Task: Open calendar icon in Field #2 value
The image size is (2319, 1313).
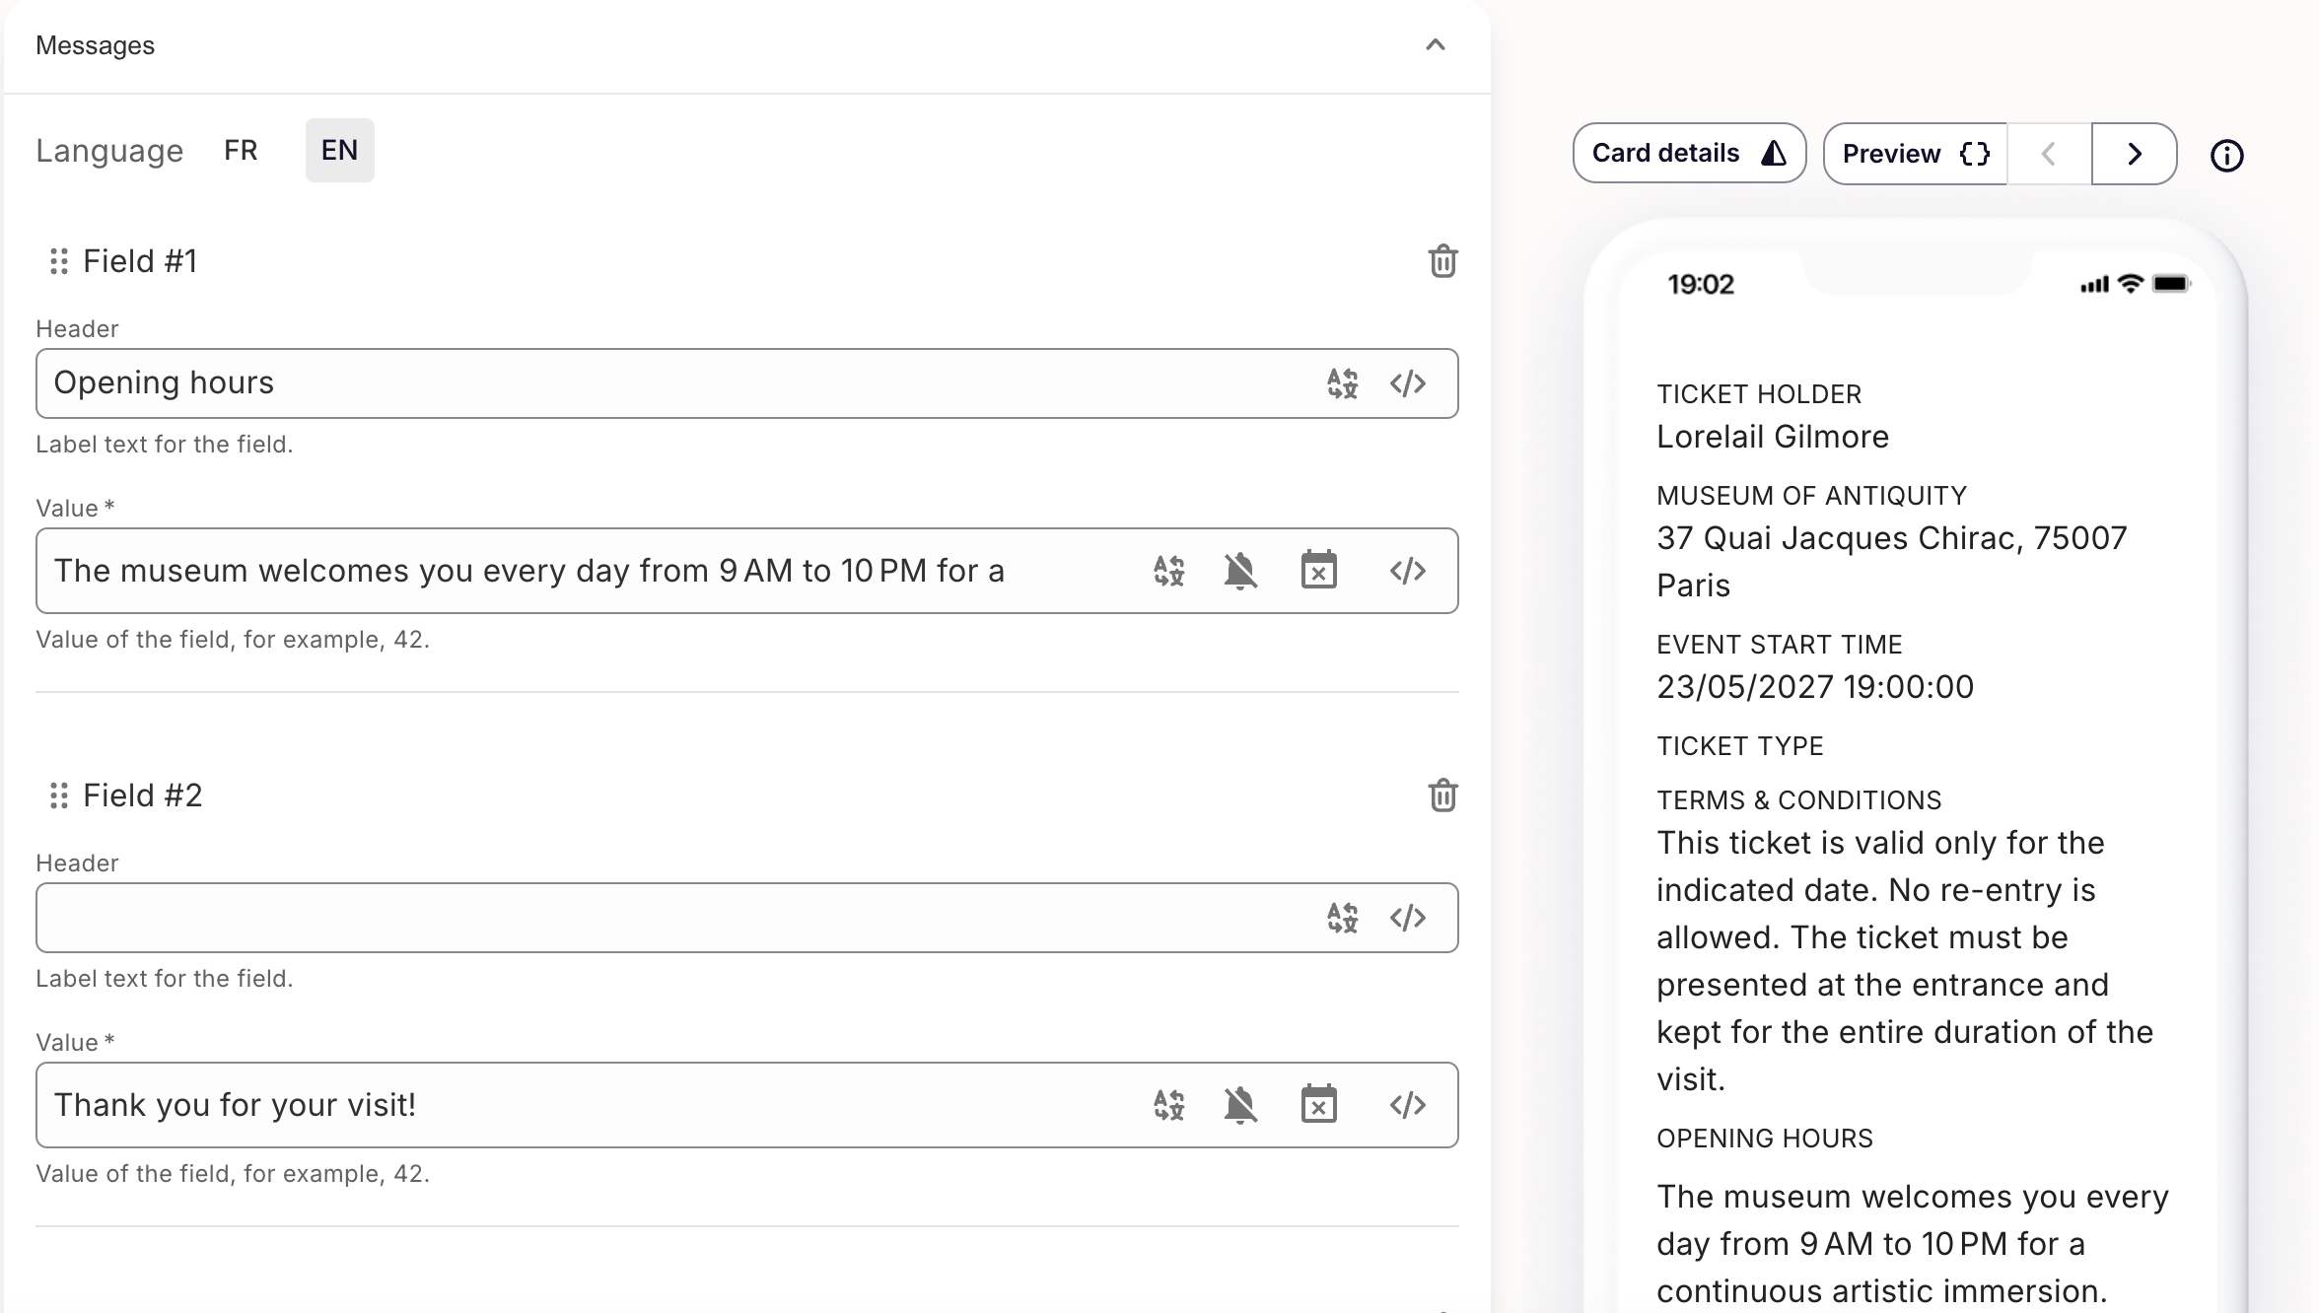Action: pos(1318,1105)
